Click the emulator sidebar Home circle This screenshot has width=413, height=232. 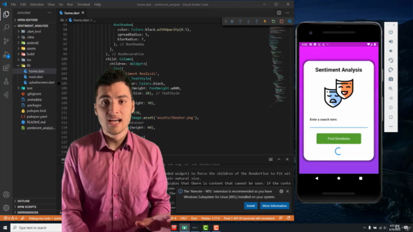click(x=391, y=108)
